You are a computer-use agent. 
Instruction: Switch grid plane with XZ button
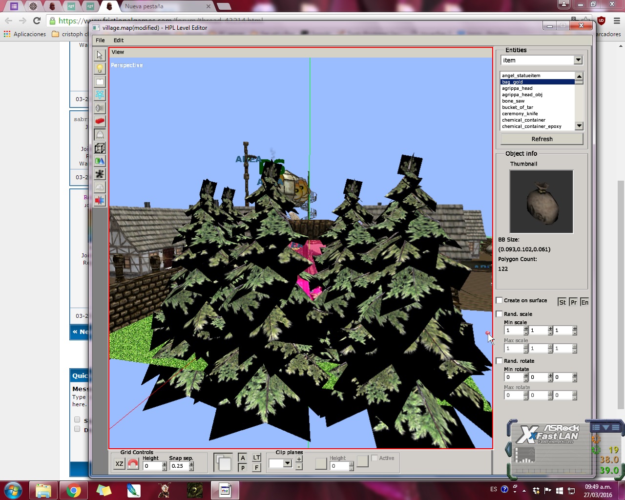(x=119, y=464)
